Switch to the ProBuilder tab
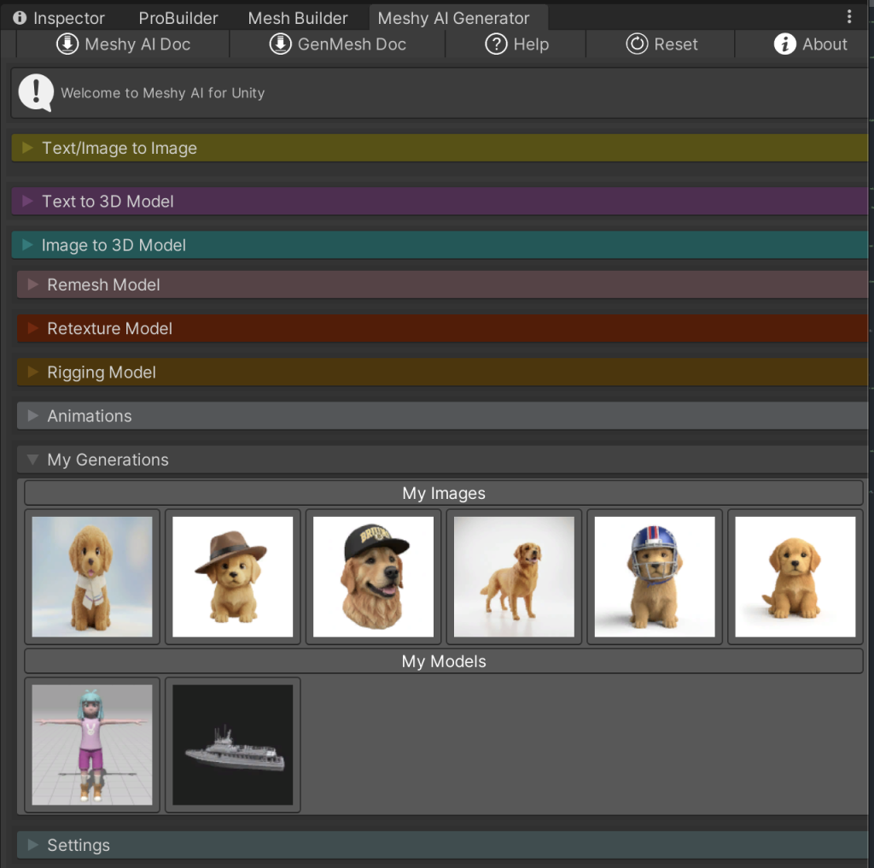 178,18
